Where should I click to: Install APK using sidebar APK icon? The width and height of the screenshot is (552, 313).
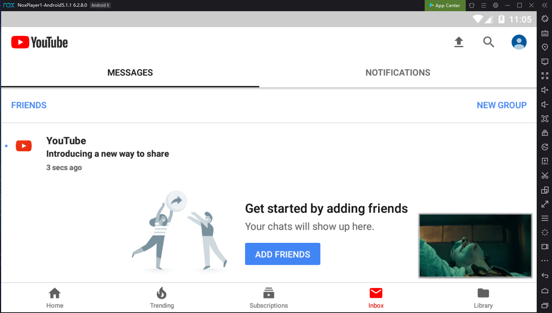(x=545, y=161)
